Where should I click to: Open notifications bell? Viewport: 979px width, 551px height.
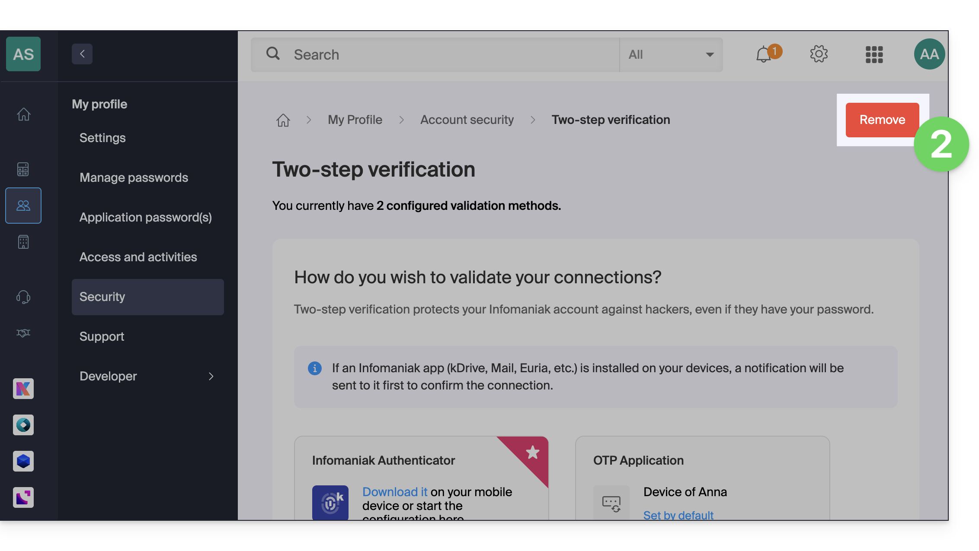tap(764, 54)
